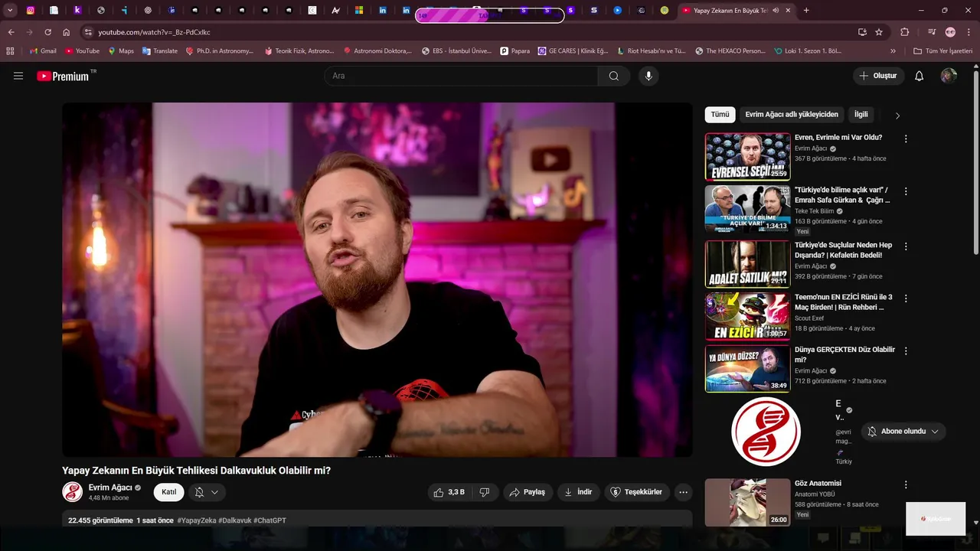Open the Instagram tab in the tab strip
This screenshot has height=551, width=980.
31,10
